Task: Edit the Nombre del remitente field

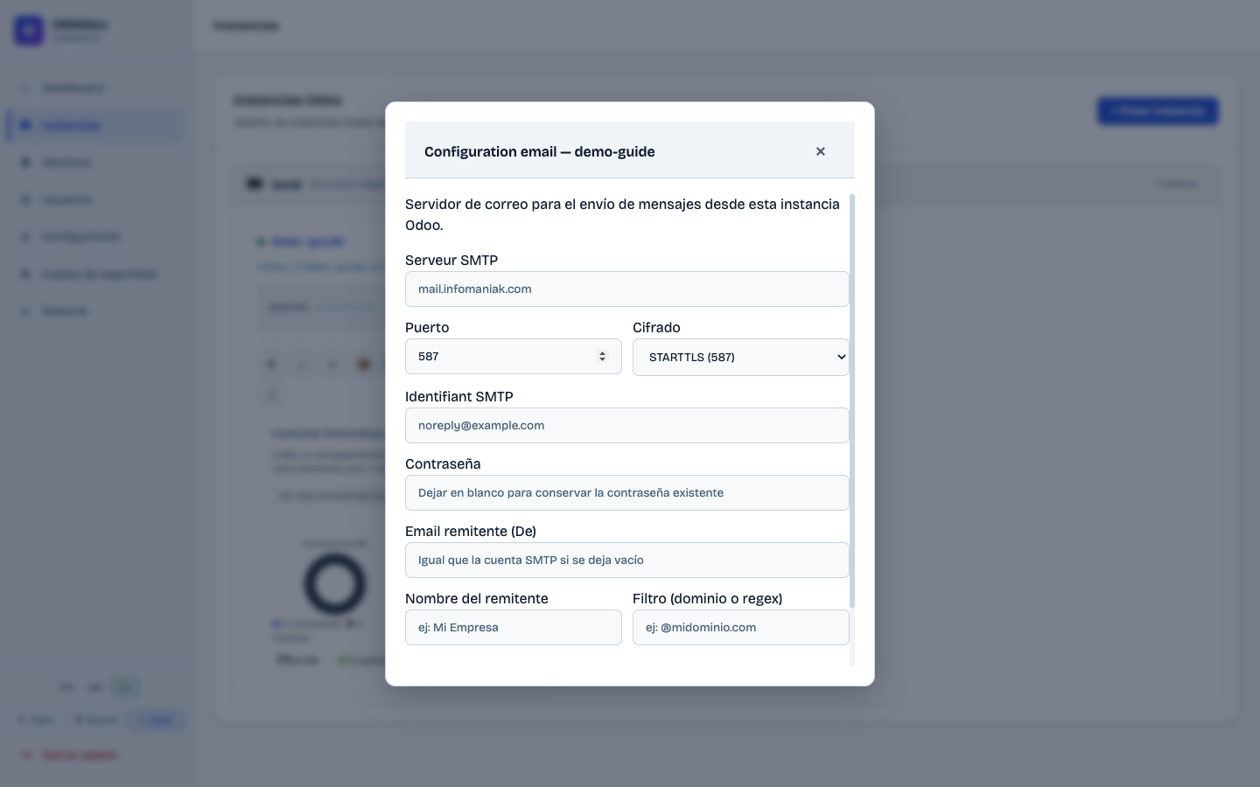Action: [x=513, y=628]
